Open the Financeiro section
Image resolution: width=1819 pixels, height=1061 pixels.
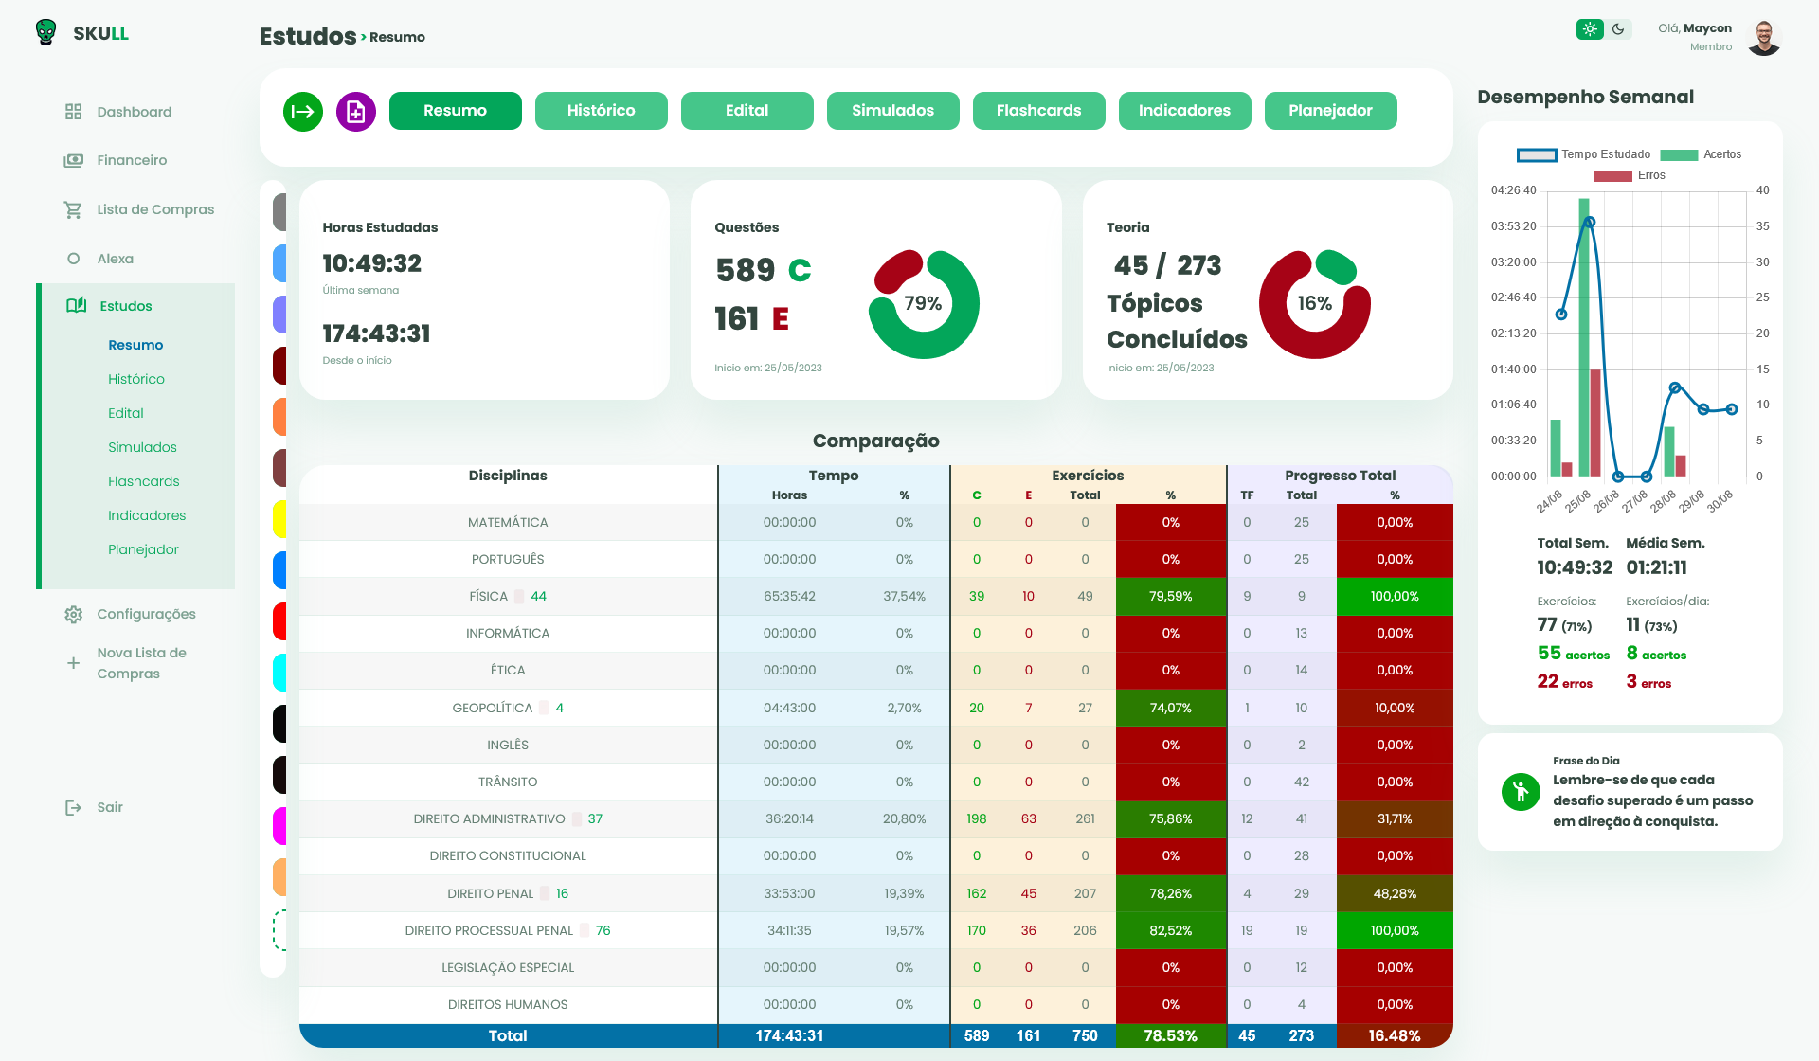coord(132,160)
